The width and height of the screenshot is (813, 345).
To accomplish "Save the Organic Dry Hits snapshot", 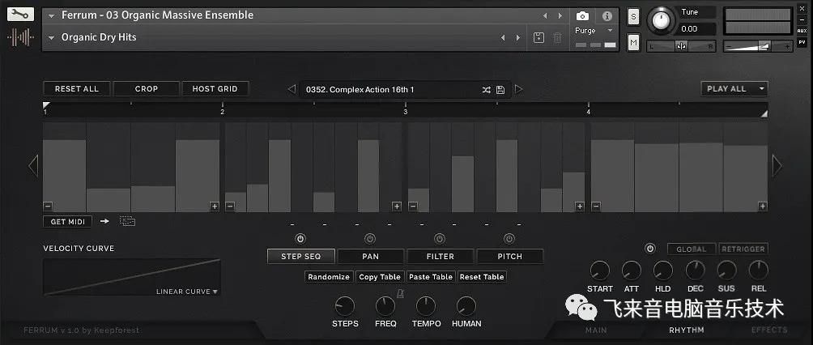I will click(538, 37).
